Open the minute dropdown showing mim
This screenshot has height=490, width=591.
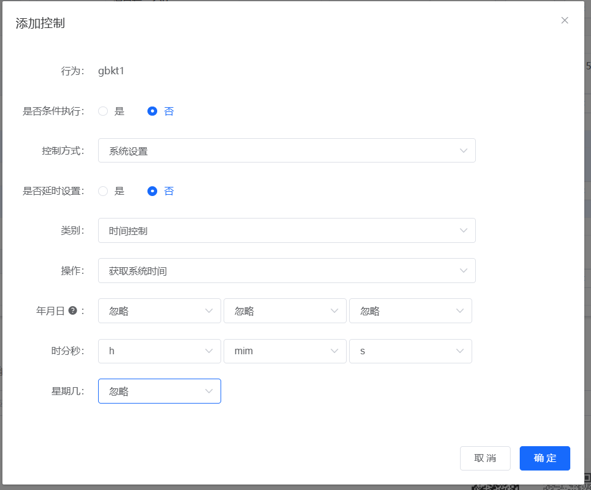point(285,351)
